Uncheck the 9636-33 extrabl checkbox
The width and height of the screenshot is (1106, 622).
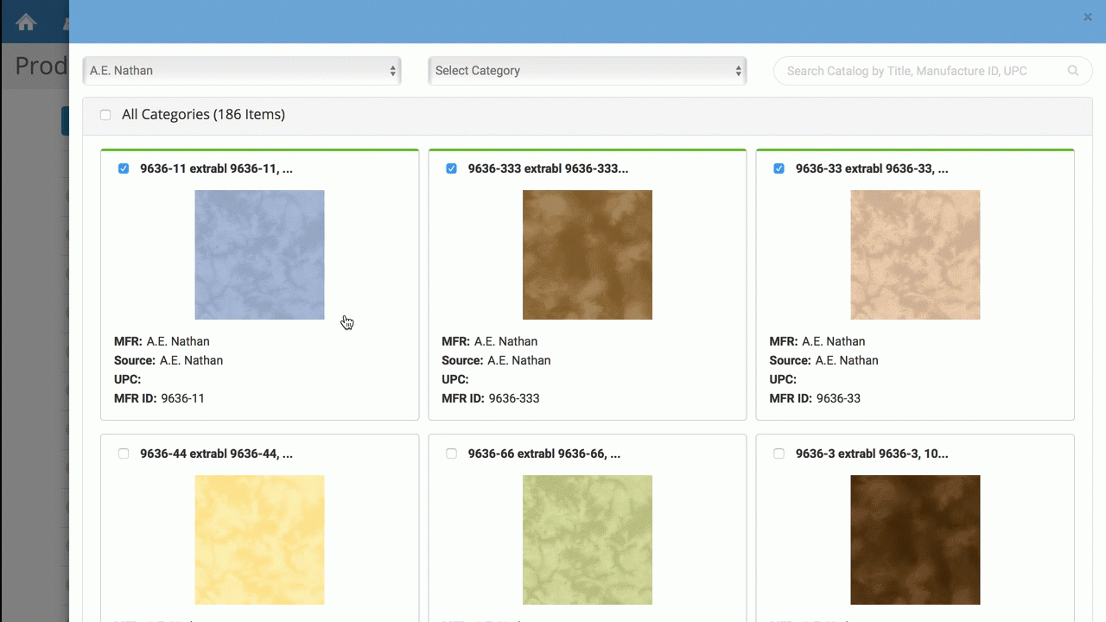tap(779, 168)
